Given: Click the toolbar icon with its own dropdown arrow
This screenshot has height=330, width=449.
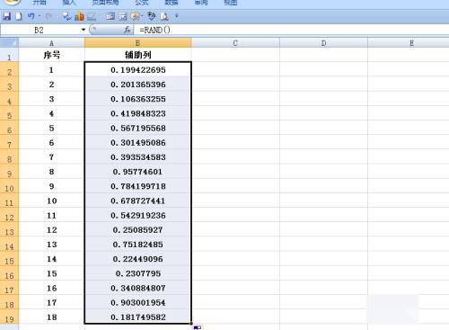Looking at the screenshot, I should tap(136, 16).
